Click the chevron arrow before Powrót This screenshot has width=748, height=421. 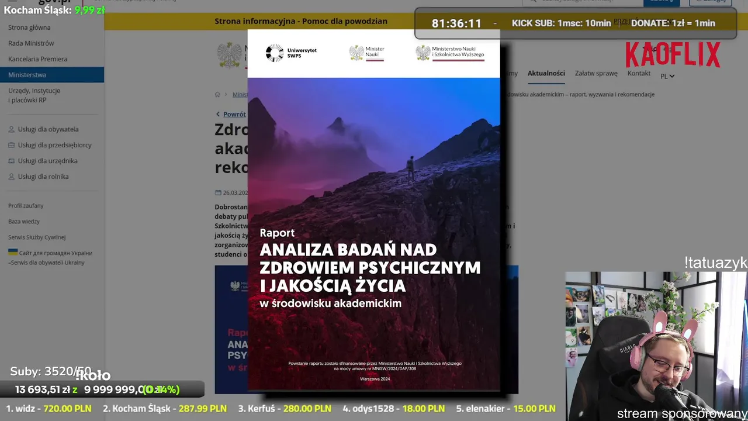(x=218, y=114)
